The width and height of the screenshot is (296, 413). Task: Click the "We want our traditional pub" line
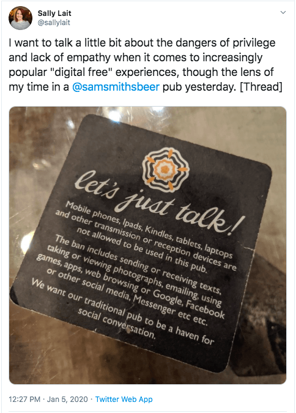click(123, 312)
